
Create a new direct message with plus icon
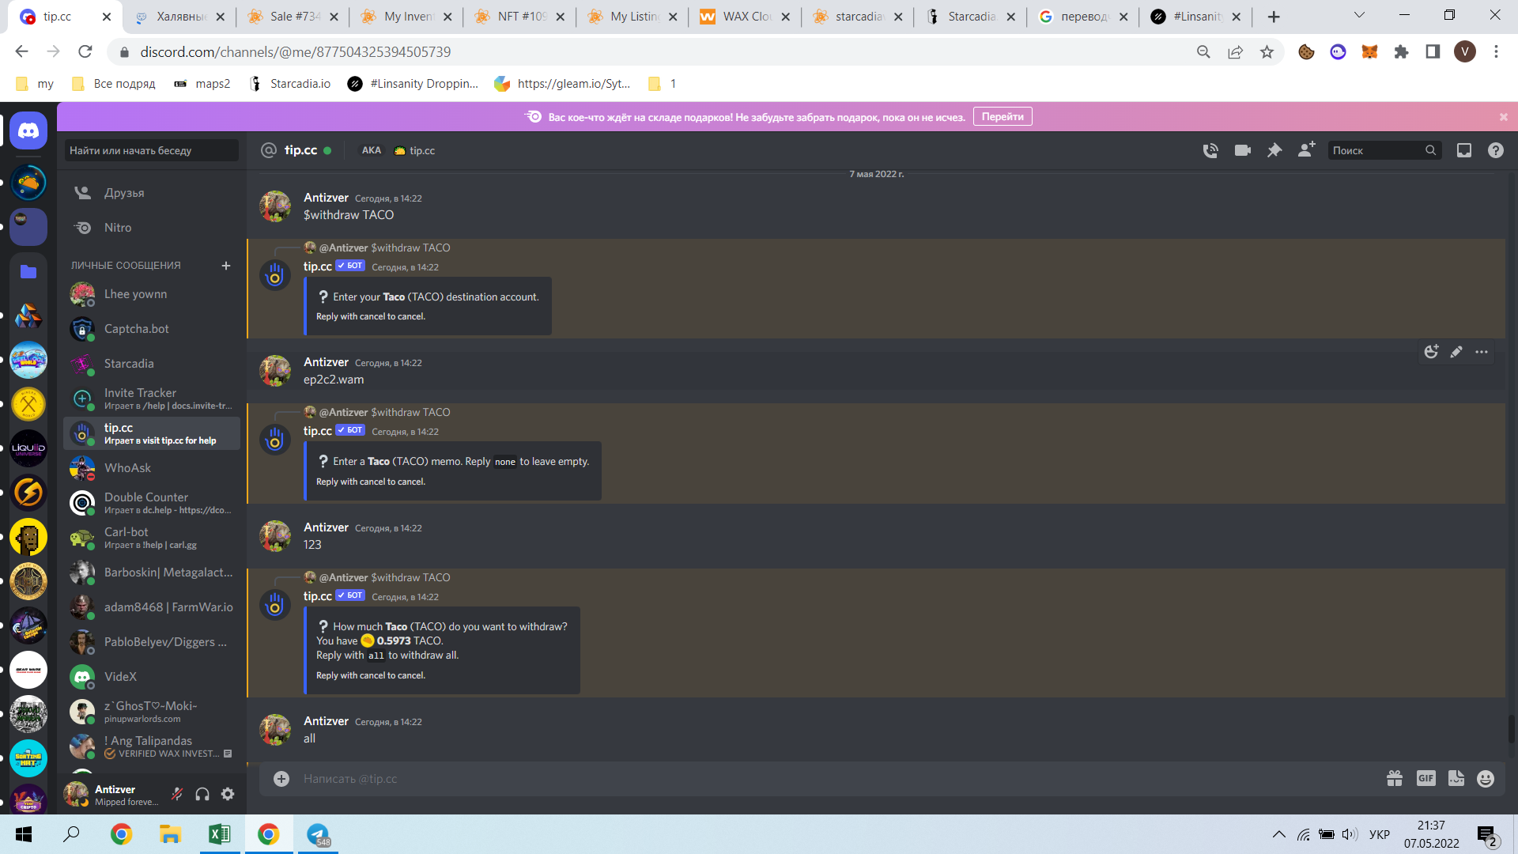coord(226,266)
